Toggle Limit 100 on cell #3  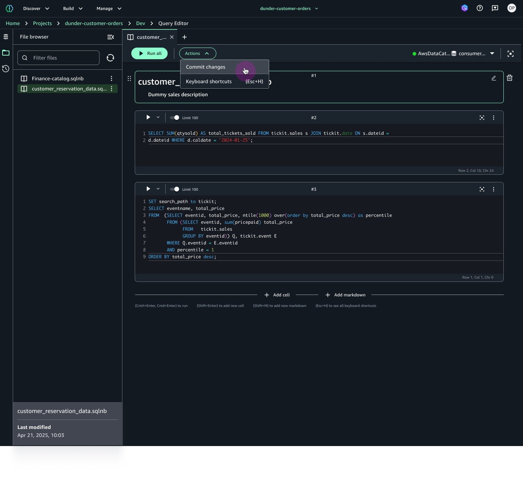tap(174, 189)
